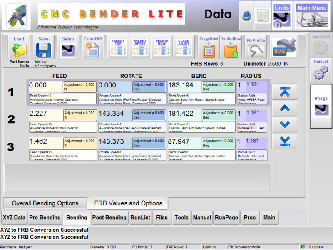333x250 pixels.
Task: Click the Clear Adjust icon
Action: coord(184,47)
